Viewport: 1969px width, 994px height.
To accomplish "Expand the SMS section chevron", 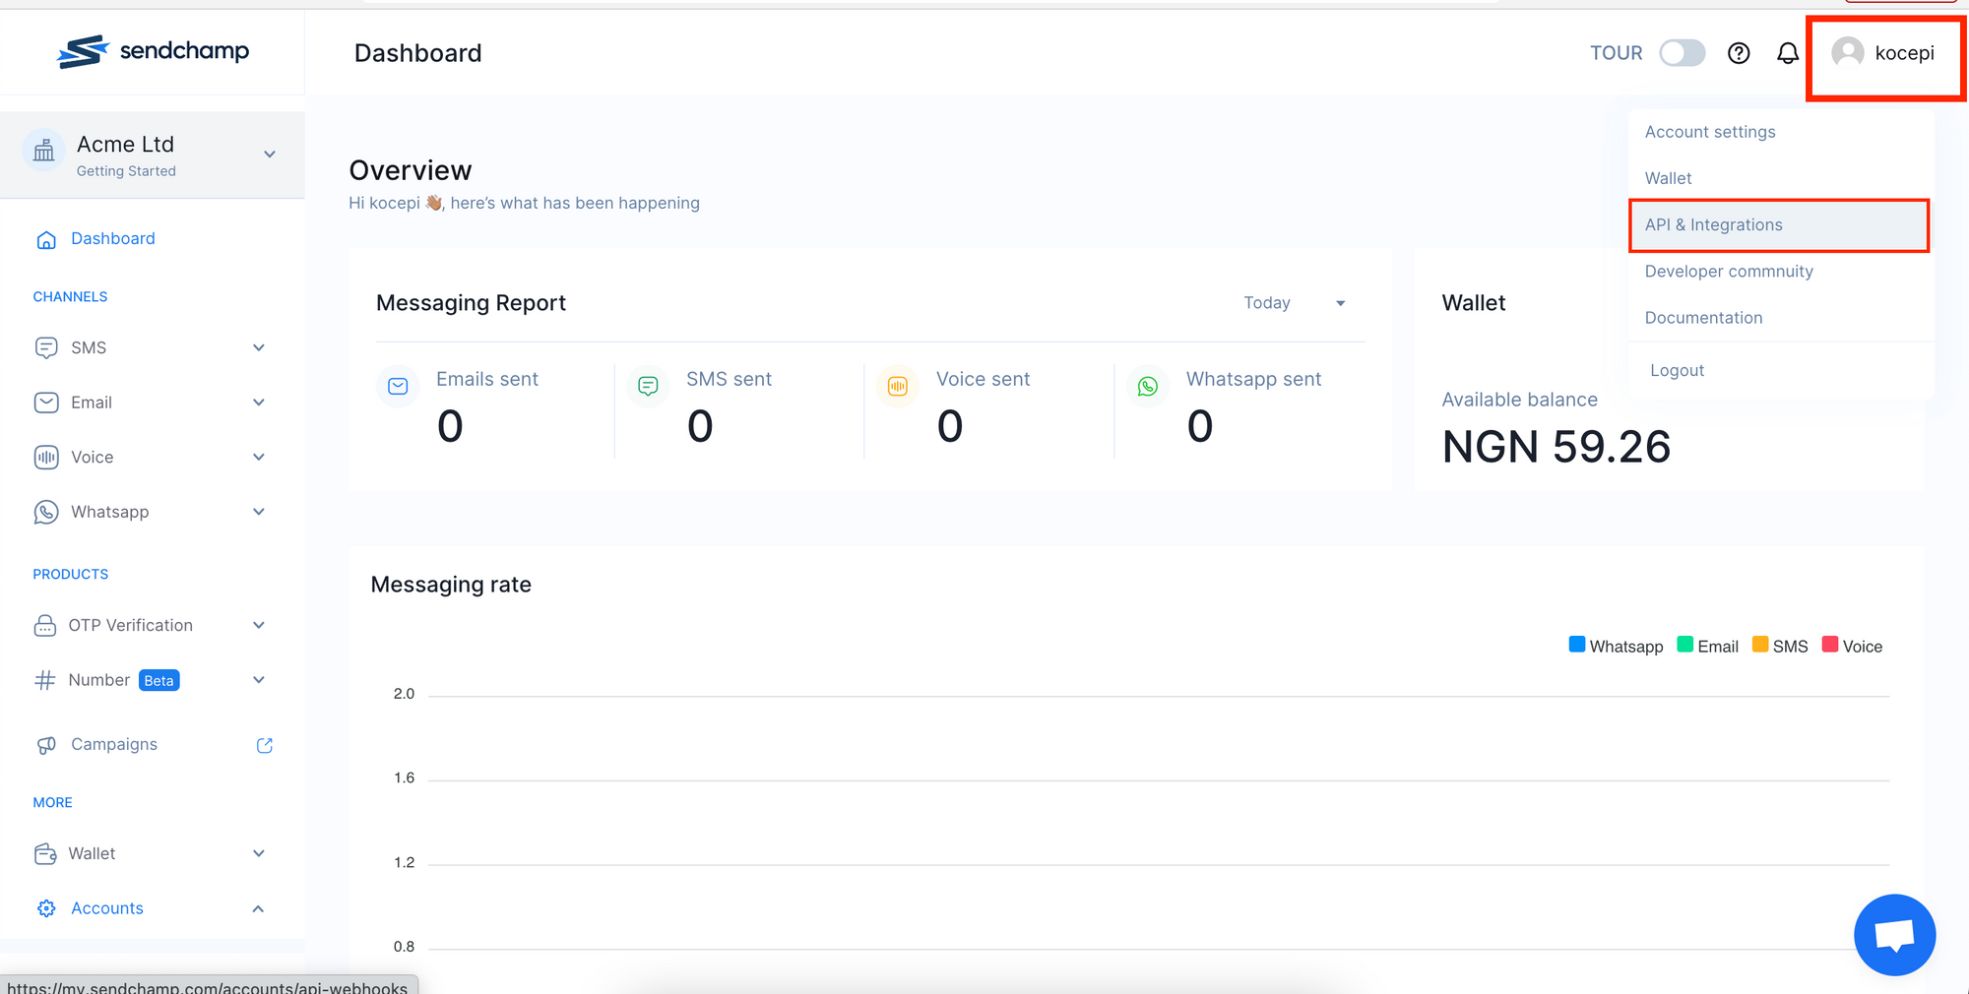I will click(x=258, y=347).
